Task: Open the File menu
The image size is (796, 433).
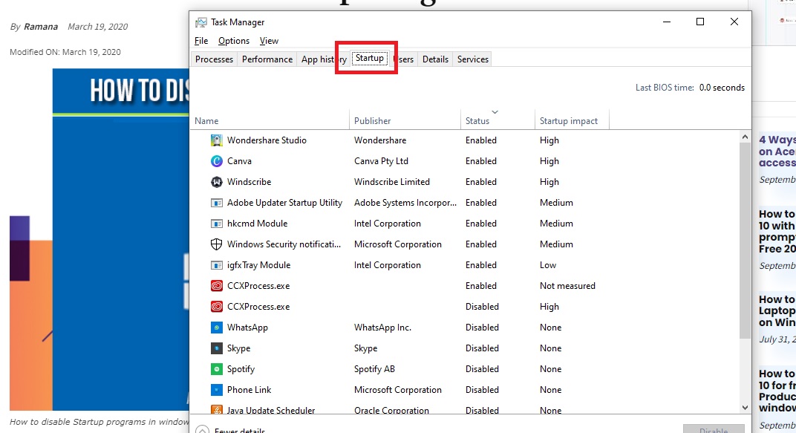Action: click(x=201, y=41)
